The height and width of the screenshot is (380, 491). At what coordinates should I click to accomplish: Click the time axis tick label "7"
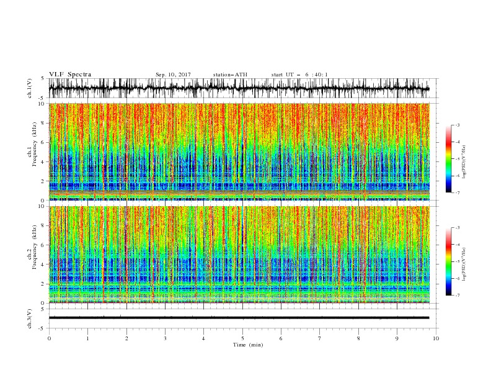click(320, 338)
